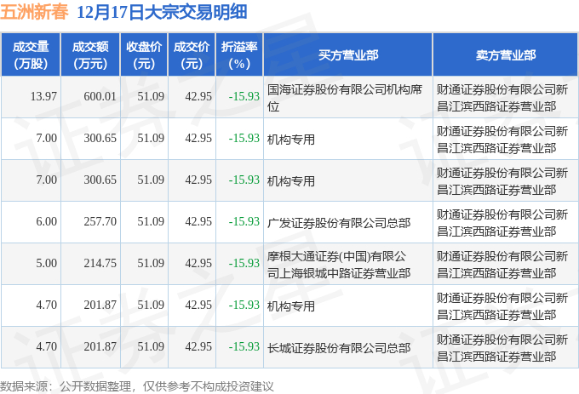Viewport: 579px width, 394px height.
Task: Select the 折溢率(%) column header
Action: point(239,55)
